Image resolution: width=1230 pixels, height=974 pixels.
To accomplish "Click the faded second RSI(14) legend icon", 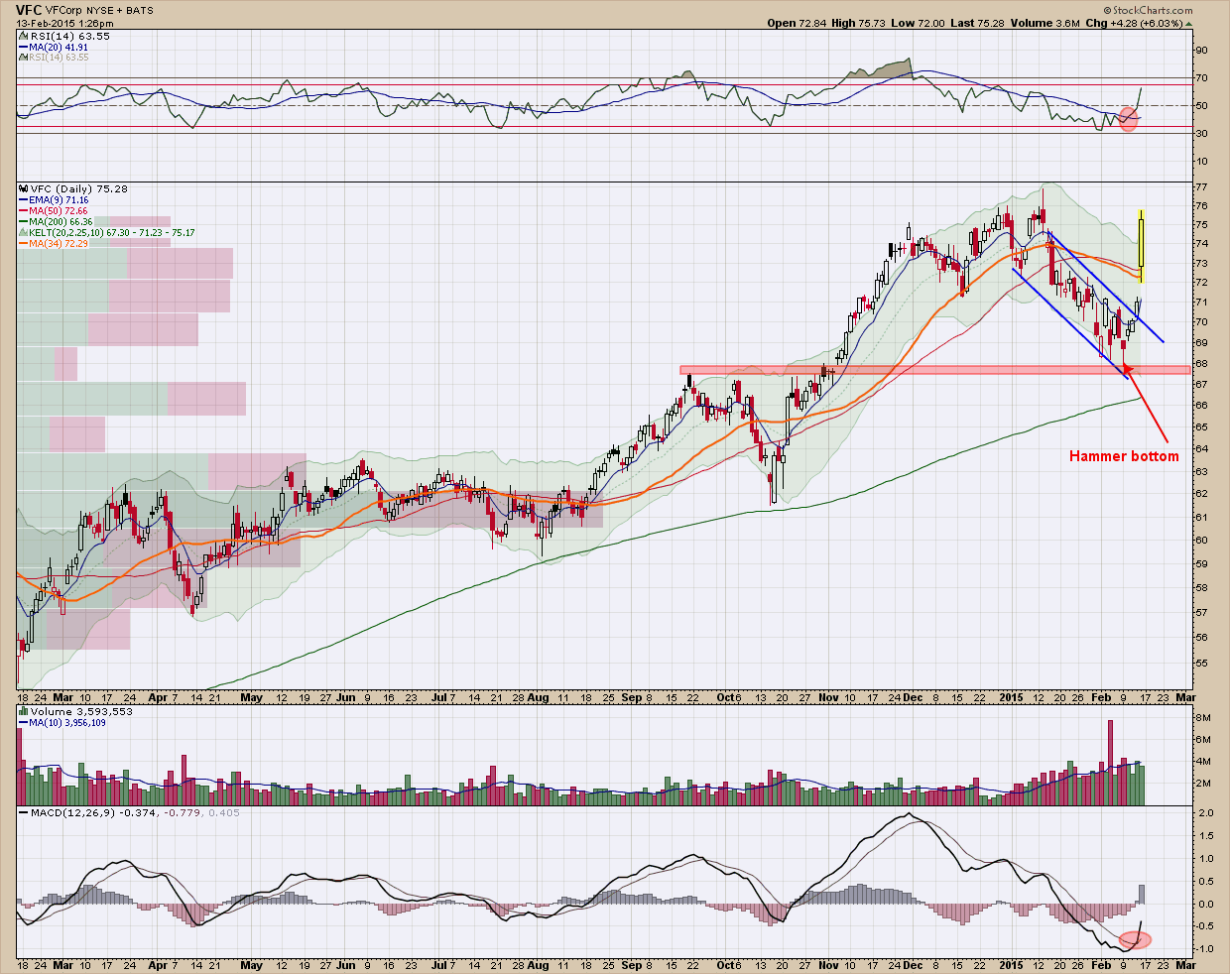I will 23,58.
